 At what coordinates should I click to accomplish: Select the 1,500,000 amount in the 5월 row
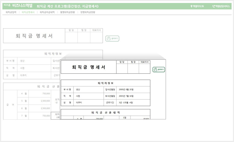[40, 101]
